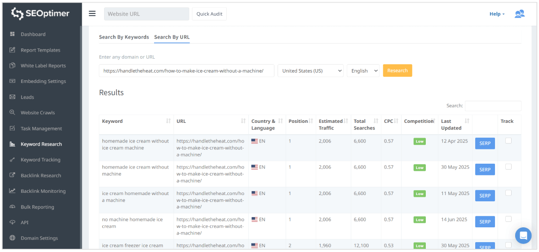539x252 pixels.
Task: Sort results by Keyword column arrows
Action: click(168, 121)
